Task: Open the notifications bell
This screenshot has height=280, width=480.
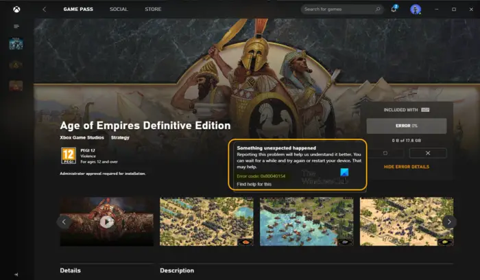Action: pyautogui.click(x=394, y=9)
